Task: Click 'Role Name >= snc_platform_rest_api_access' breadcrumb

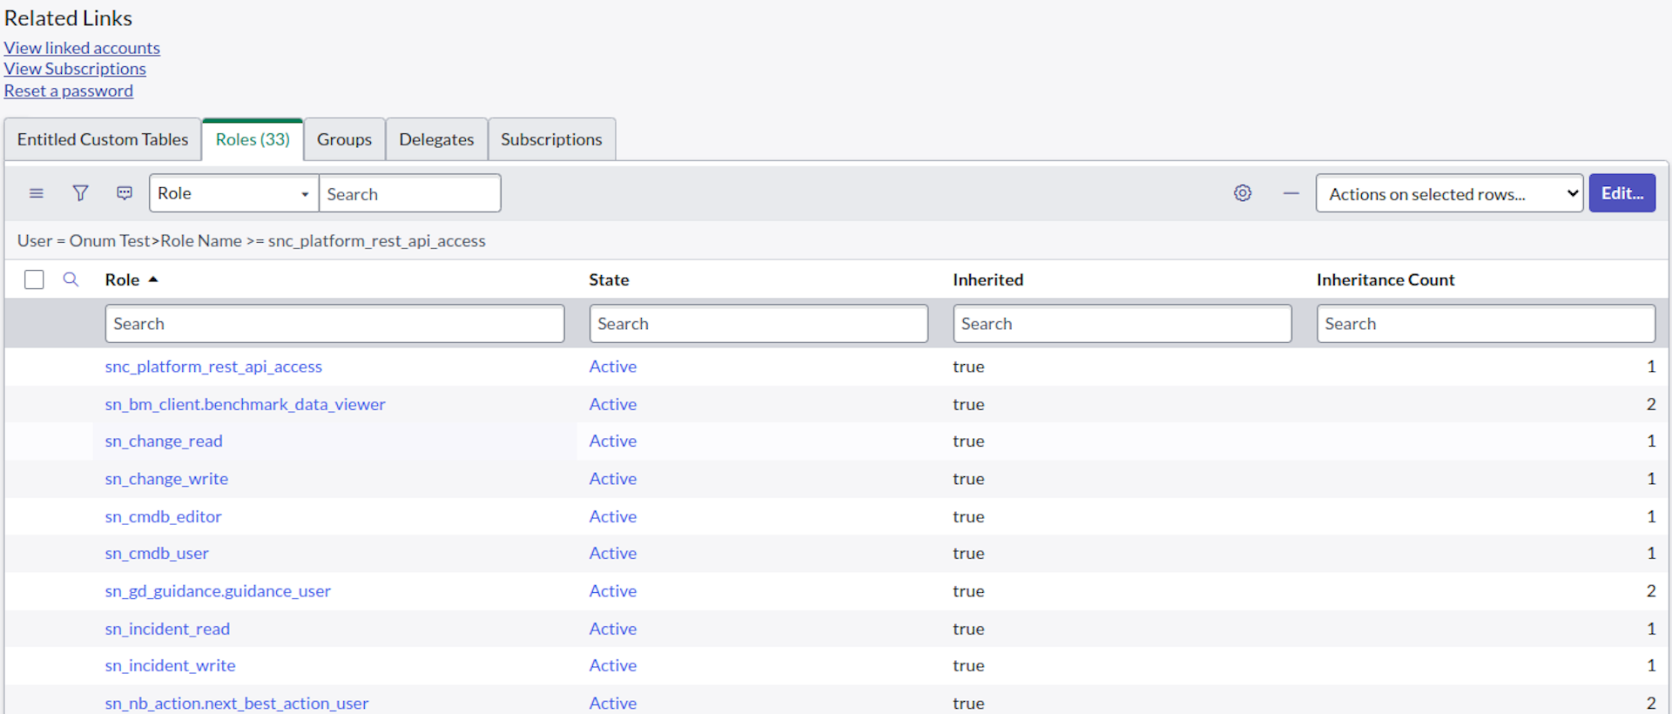Action: [x=323, y=240]
